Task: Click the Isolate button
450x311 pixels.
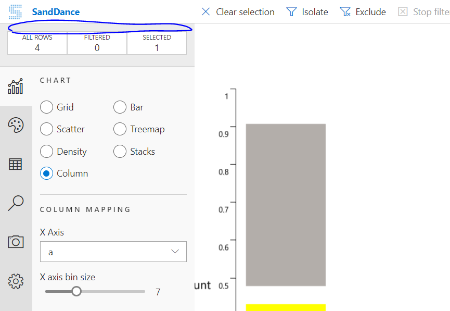Action: coord(307,11)
